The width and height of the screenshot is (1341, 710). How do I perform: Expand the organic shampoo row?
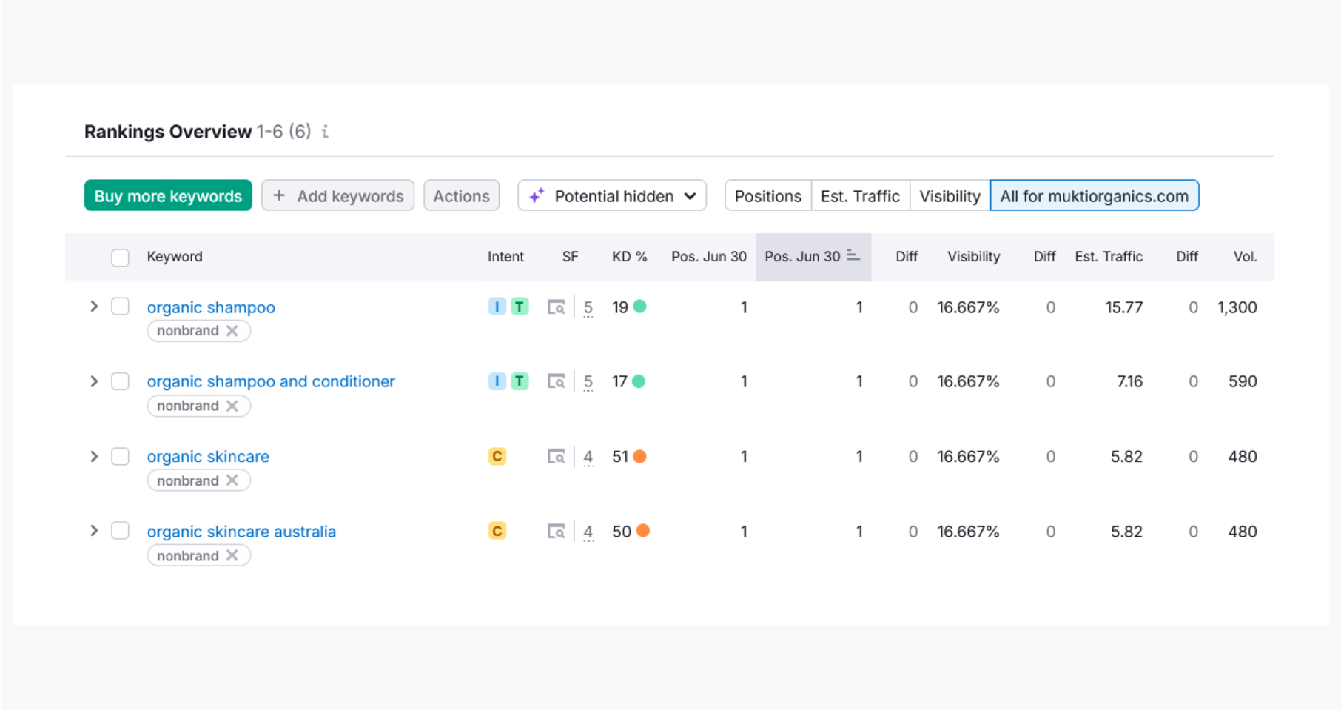94,307
